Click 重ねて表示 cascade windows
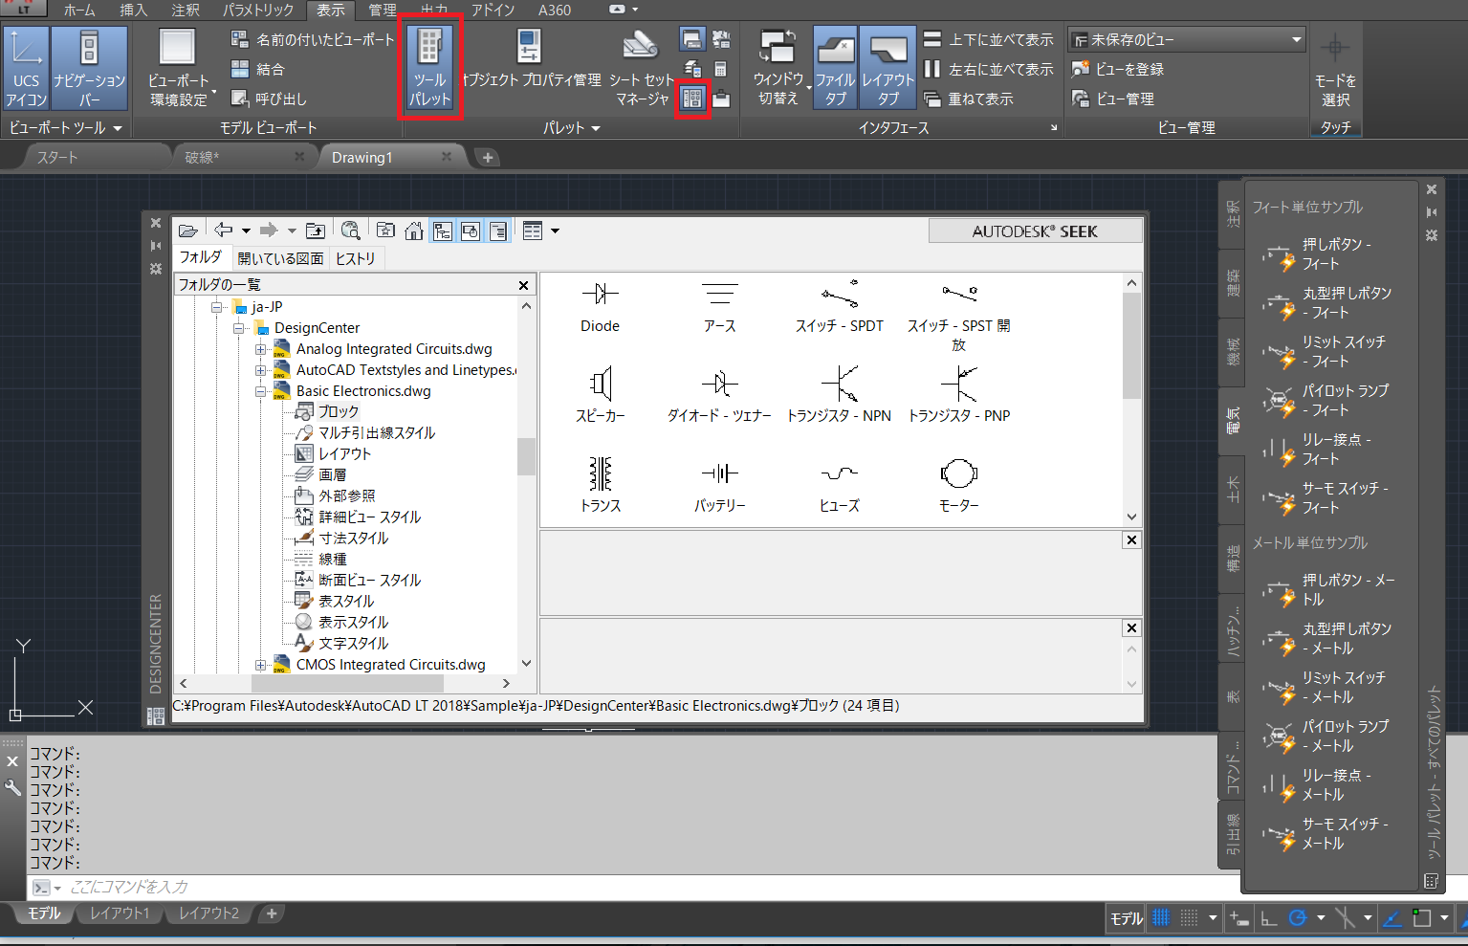The height and width of the screenshot is (946, 1468). [969, 99]
